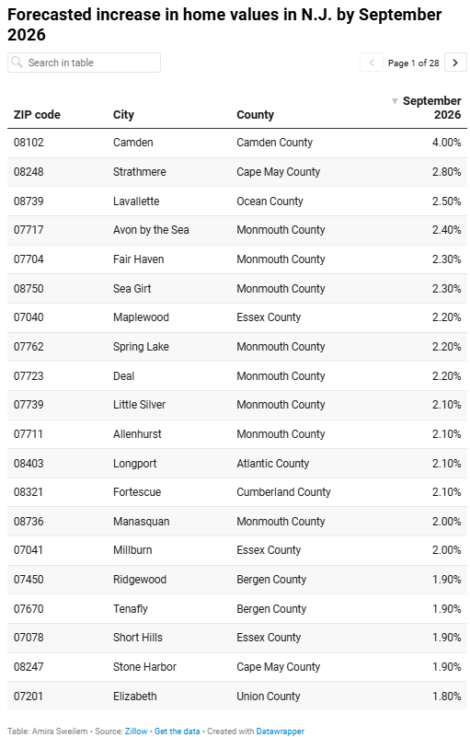
Task: Click the search magnifier icon
Action: point(17,62)
